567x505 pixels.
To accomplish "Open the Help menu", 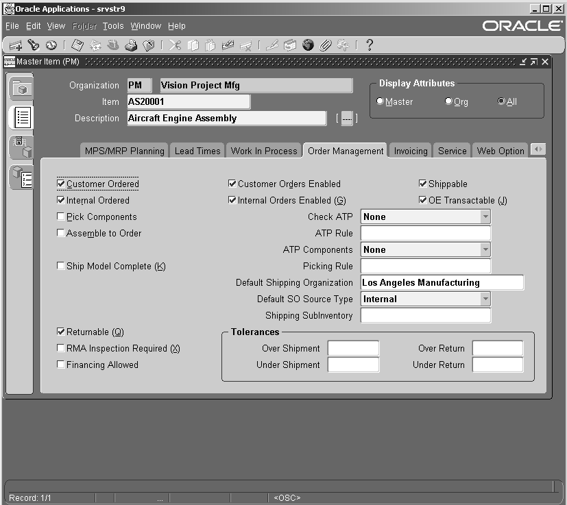I will (176, 26).
